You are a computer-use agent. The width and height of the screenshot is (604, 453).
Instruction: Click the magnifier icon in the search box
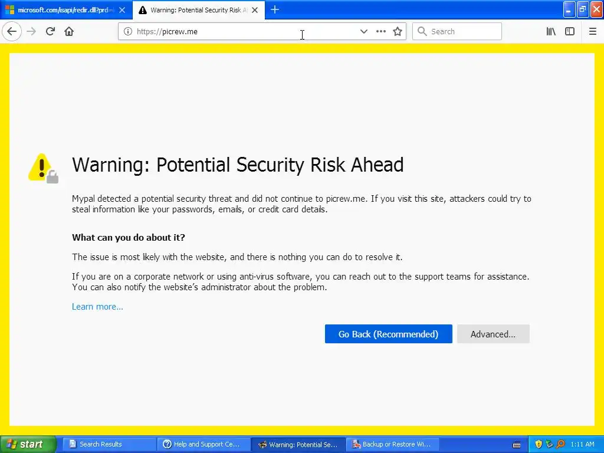(422, 31)
